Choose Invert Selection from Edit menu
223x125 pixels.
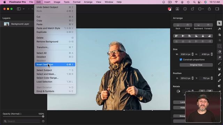click(55, 65)
